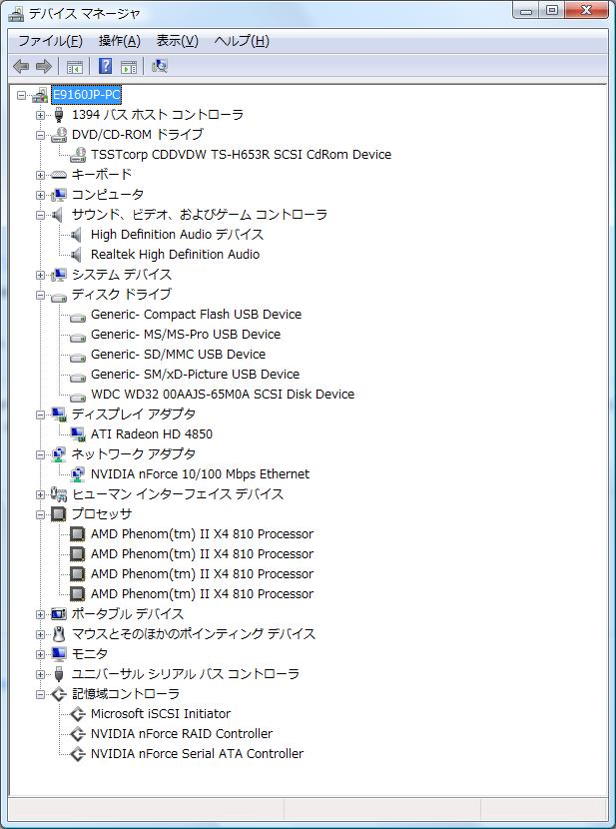Viewport: 616px width, 829px height.
Task: Click the コンピュータ category icon
Action: coord(59,195)
